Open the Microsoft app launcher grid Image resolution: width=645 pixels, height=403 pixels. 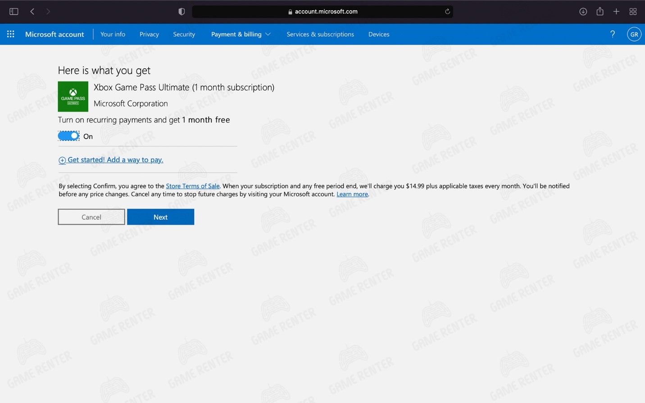[x=11, y=34]
